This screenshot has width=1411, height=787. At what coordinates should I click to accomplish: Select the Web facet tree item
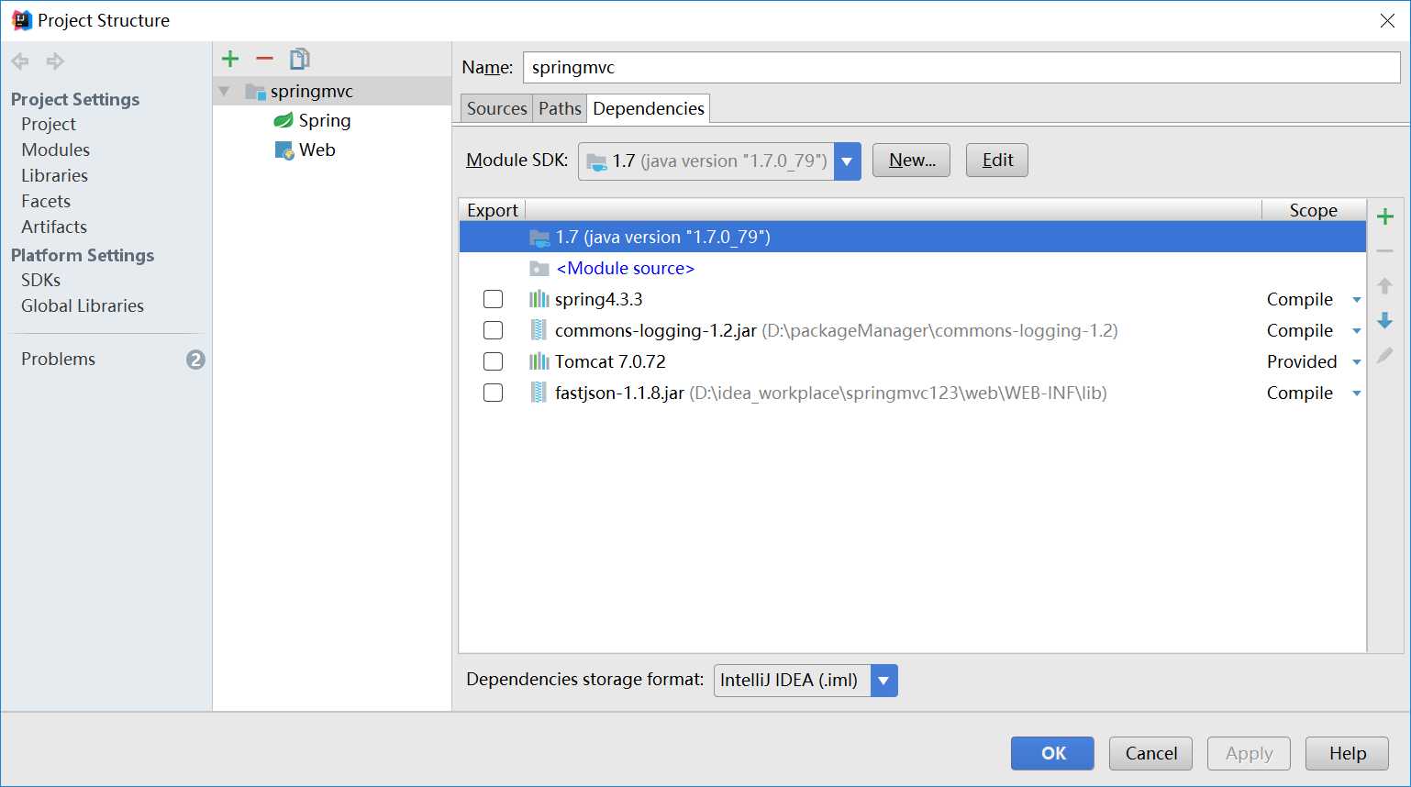pyautogui.click(x=317, y=150)
